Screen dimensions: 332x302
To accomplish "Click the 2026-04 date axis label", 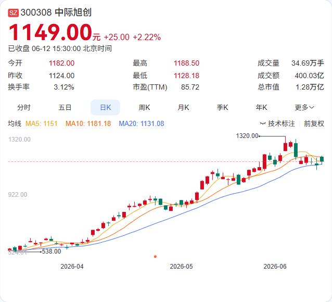I will click(72, 267).
